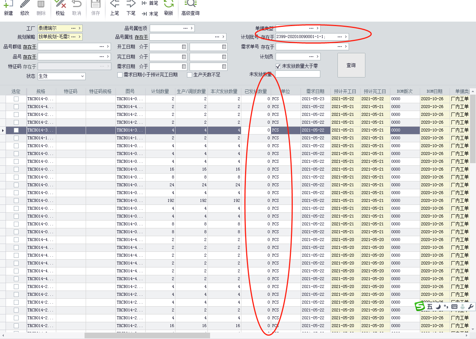Viewport: 476px width, 339px height.
Task: Click the 预计开工日 column header
Action: 345,91
